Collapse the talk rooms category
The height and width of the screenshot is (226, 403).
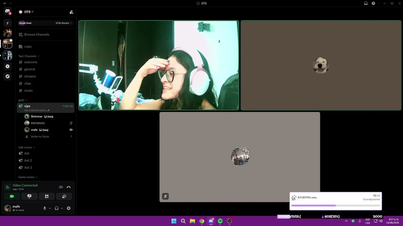(26, 147)
